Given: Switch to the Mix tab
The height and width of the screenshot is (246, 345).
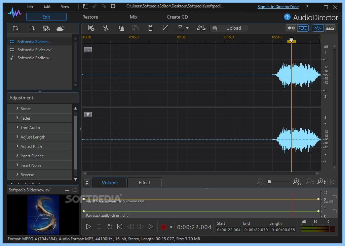Looking at the screenshot, I should [x=133, y=17].
